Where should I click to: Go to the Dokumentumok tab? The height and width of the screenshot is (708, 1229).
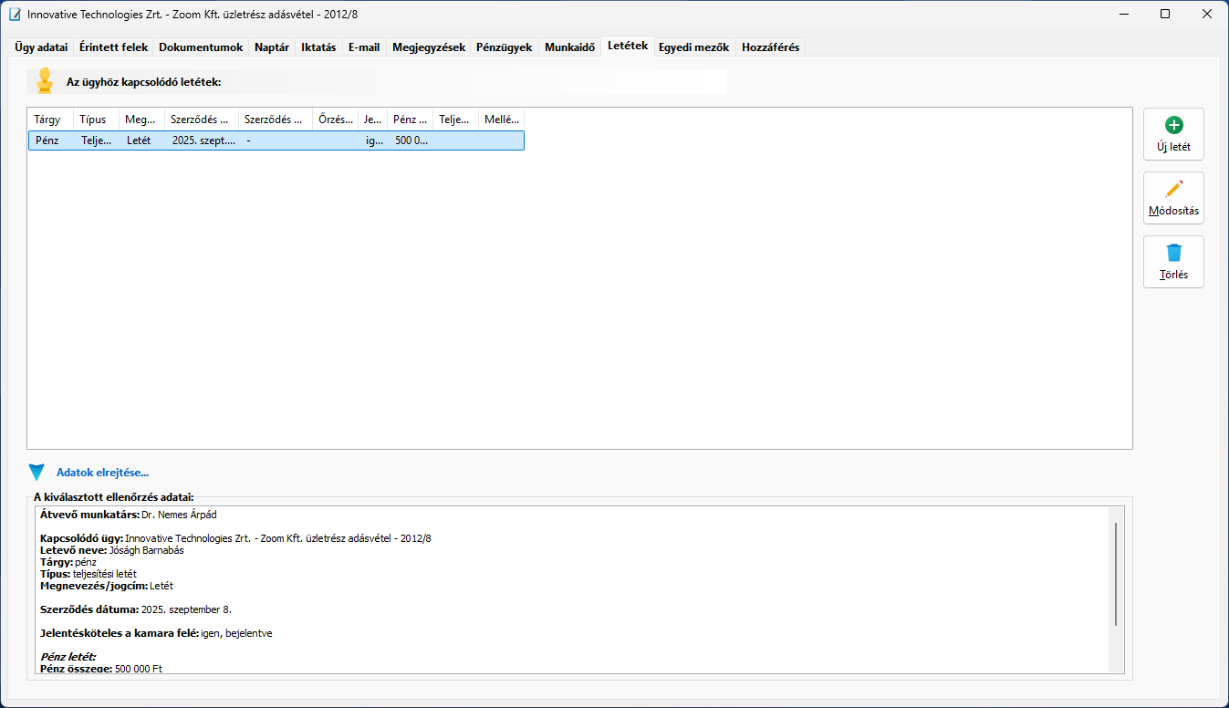tap(201, 47)
